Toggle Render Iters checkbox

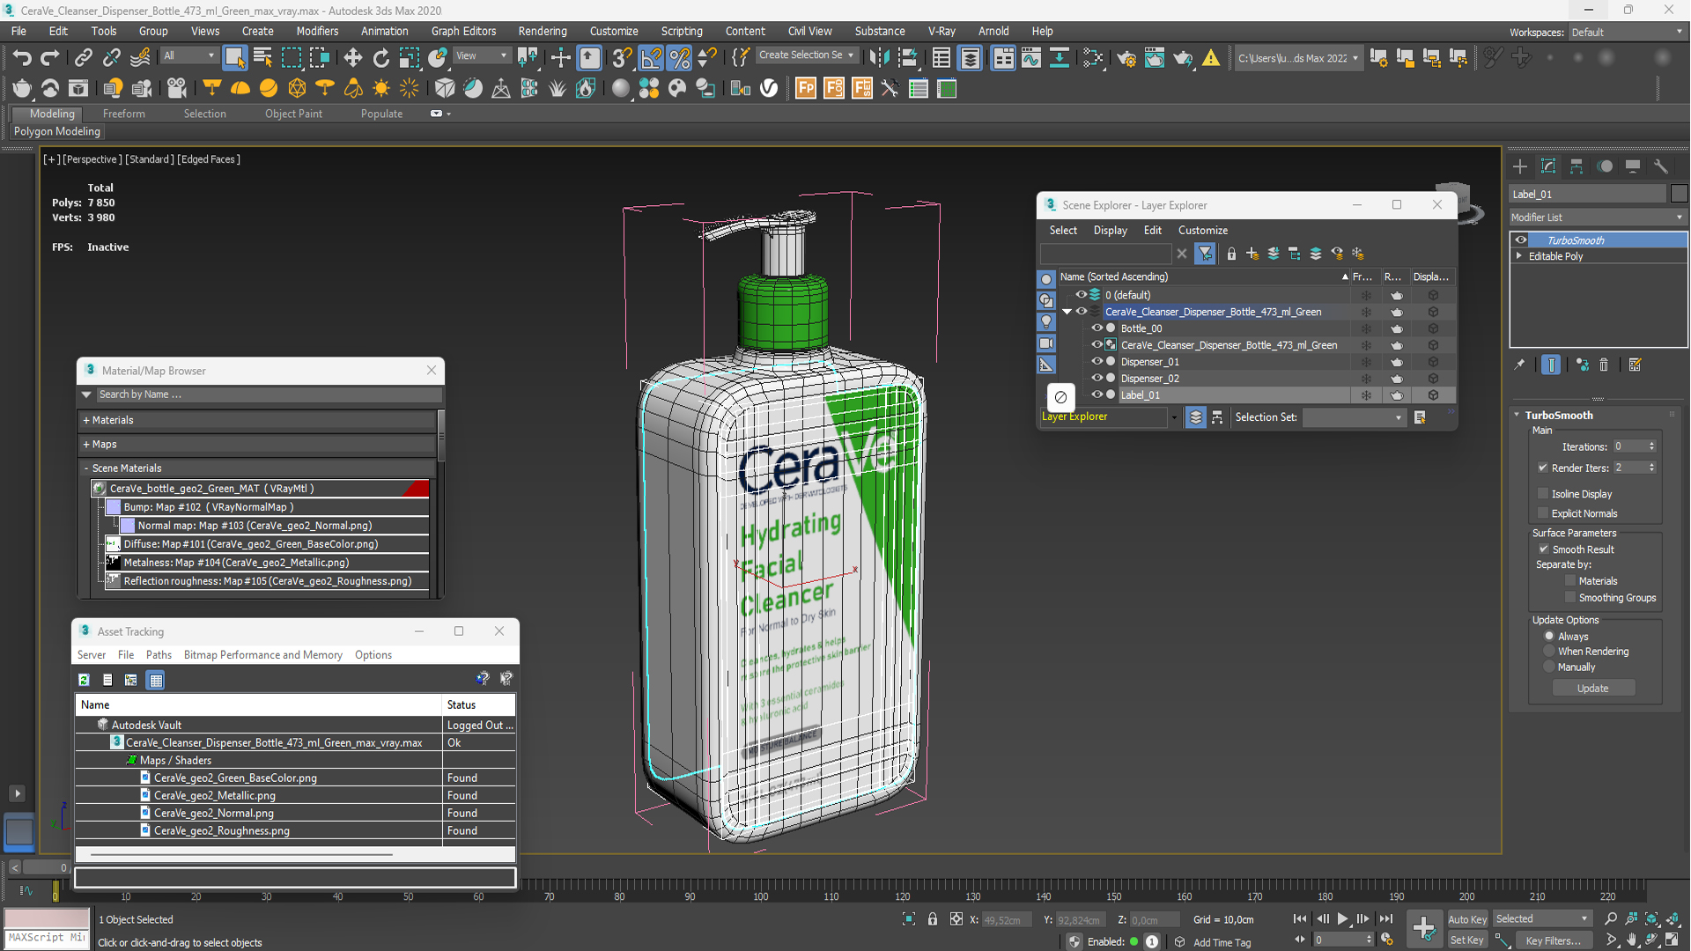point(1543,468)
